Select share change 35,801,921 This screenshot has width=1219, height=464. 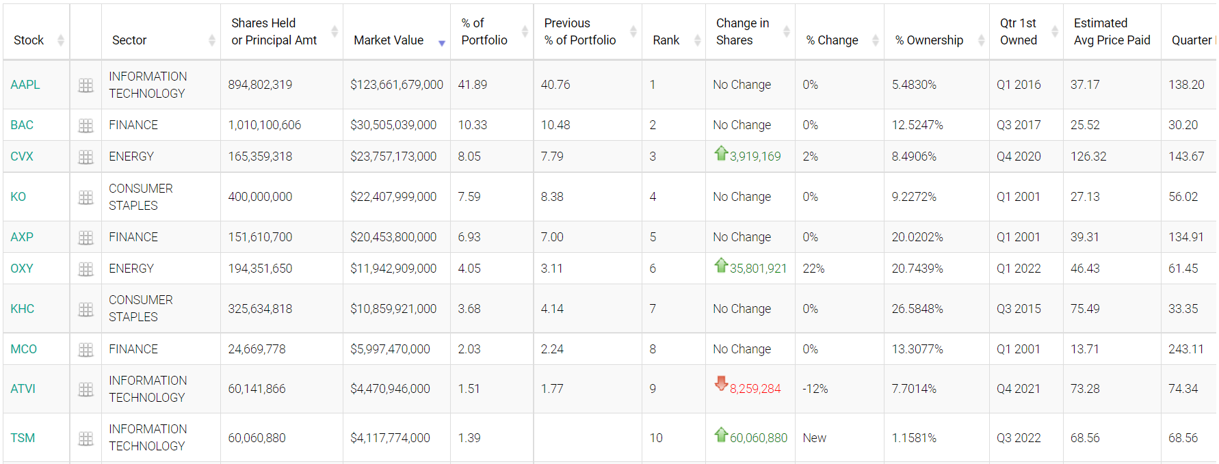[758, 269]
